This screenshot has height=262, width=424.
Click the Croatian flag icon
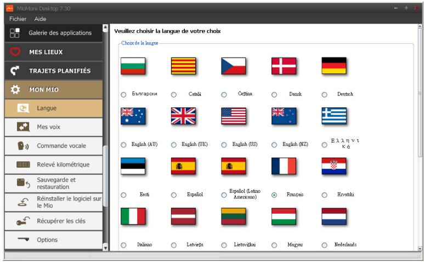pyautogui.click(x=334, y=166)
